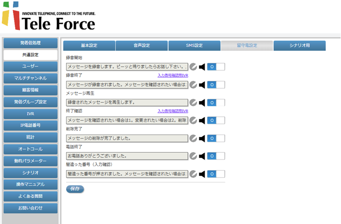Image resolution: width=341 pixels, height=224 pixels.
Task: Go to 顧客情報 in sidebar
Action: click(30, 90)
